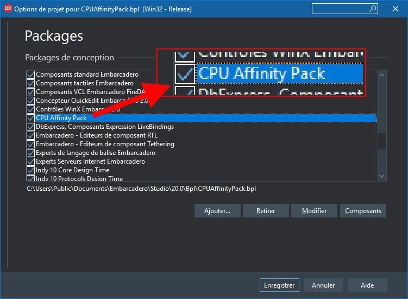Toggle Composants VCL Embarcadero FireDAC checkbox
The height and width of the screenshot is (299, 408).
(31, 92)
